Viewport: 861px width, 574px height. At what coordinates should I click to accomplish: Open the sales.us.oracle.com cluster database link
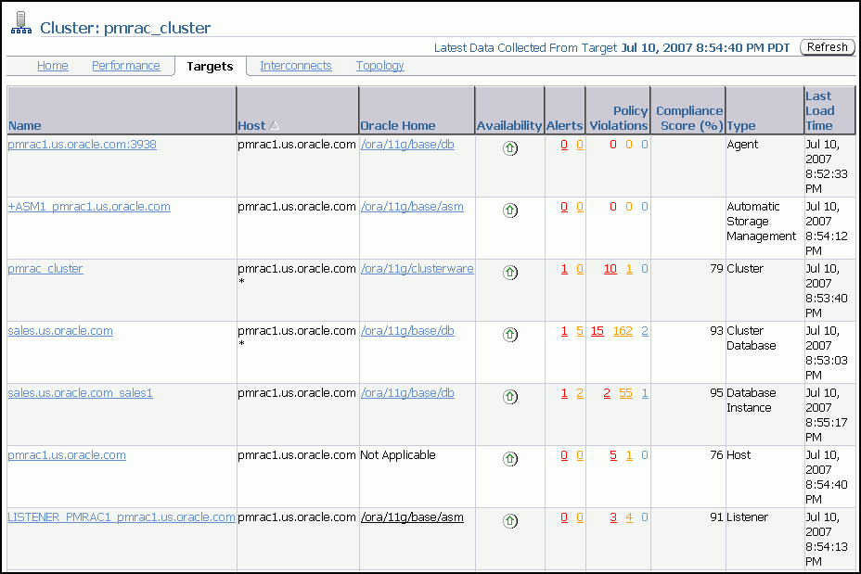(59, 330)
